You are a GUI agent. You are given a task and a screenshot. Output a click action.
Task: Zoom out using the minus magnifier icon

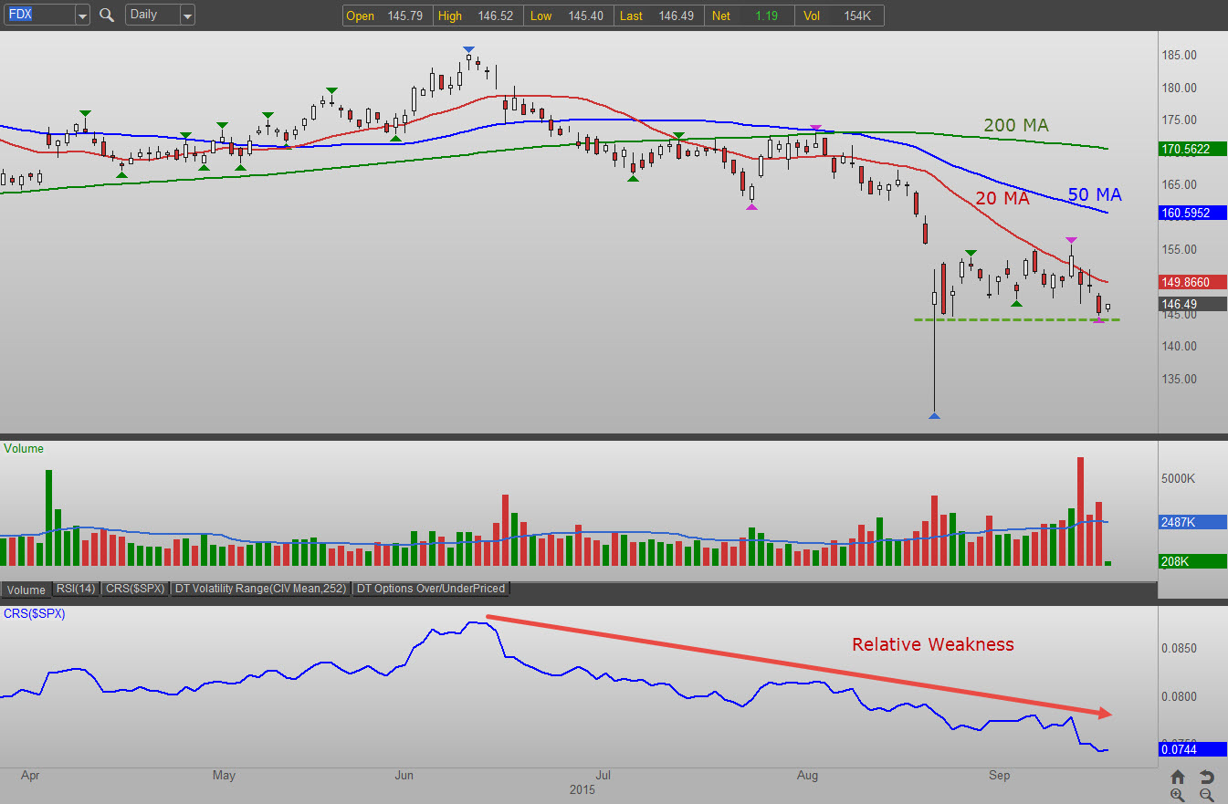[x=1206, y=795]
